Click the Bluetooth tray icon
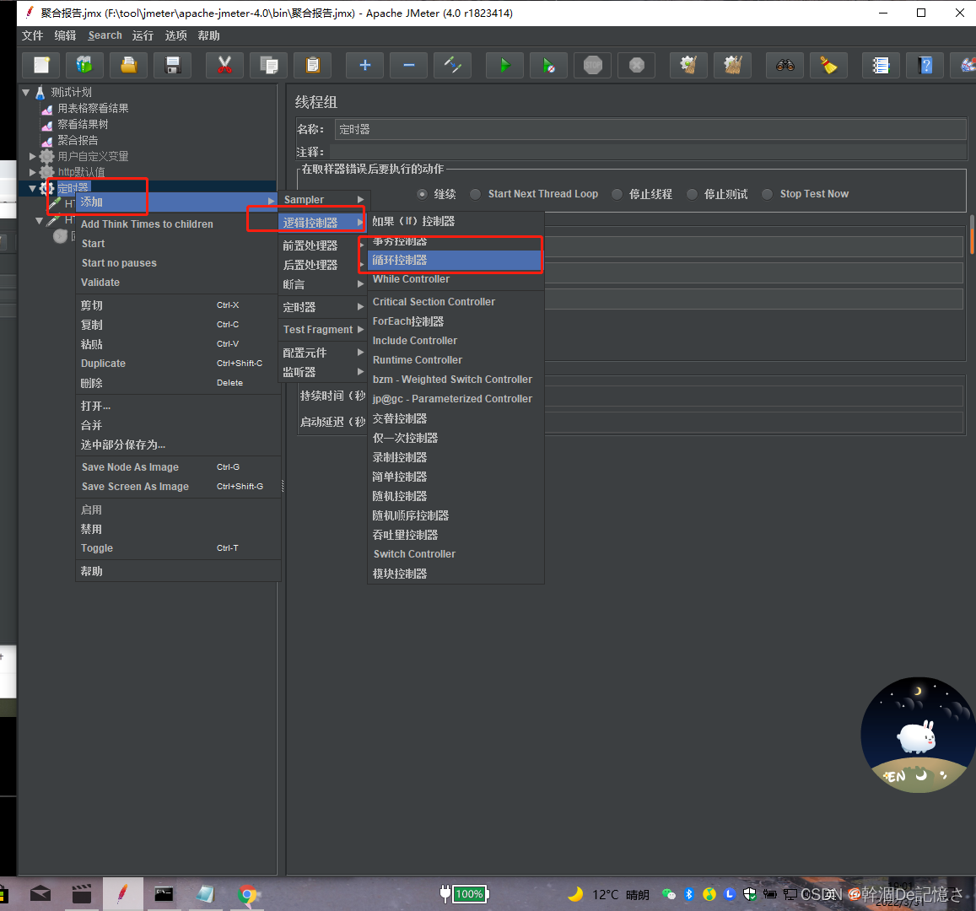The height and width of the screenshot is (911, 976). pyautogui.click(x=689, y=894)
